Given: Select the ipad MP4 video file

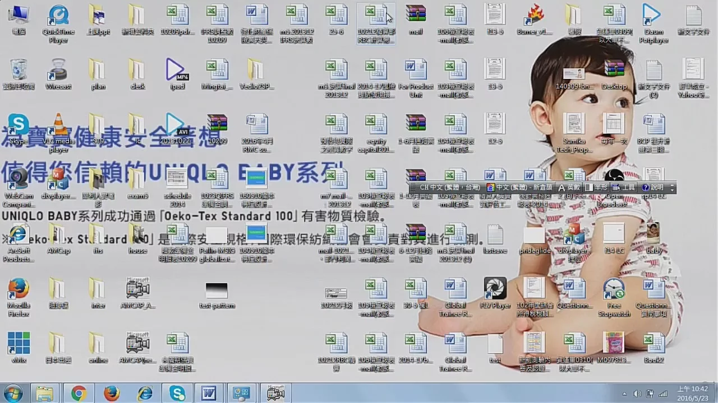Looking at the screenshot, I should tap(177, 73).
